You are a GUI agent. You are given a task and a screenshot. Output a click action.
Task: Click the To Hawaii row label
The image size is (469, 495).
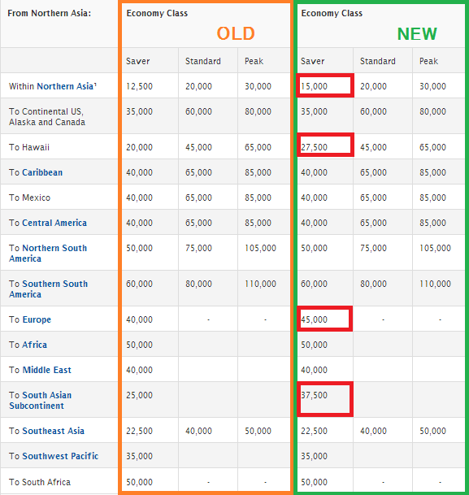pos(29,147)
